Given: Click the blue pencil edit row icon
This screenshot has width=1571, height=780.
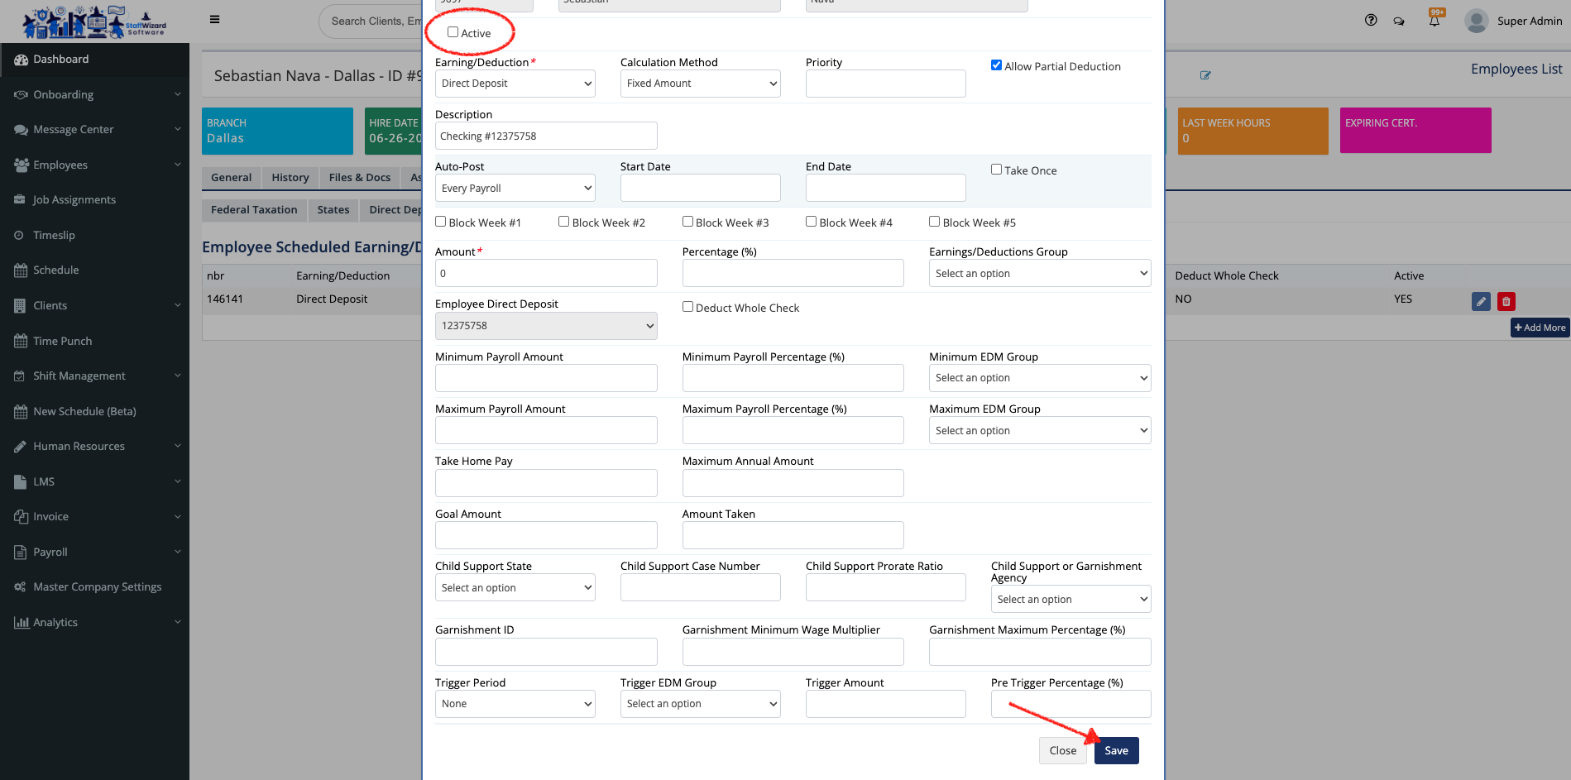Looking at the screenshot, I should tap(1481, 301).
